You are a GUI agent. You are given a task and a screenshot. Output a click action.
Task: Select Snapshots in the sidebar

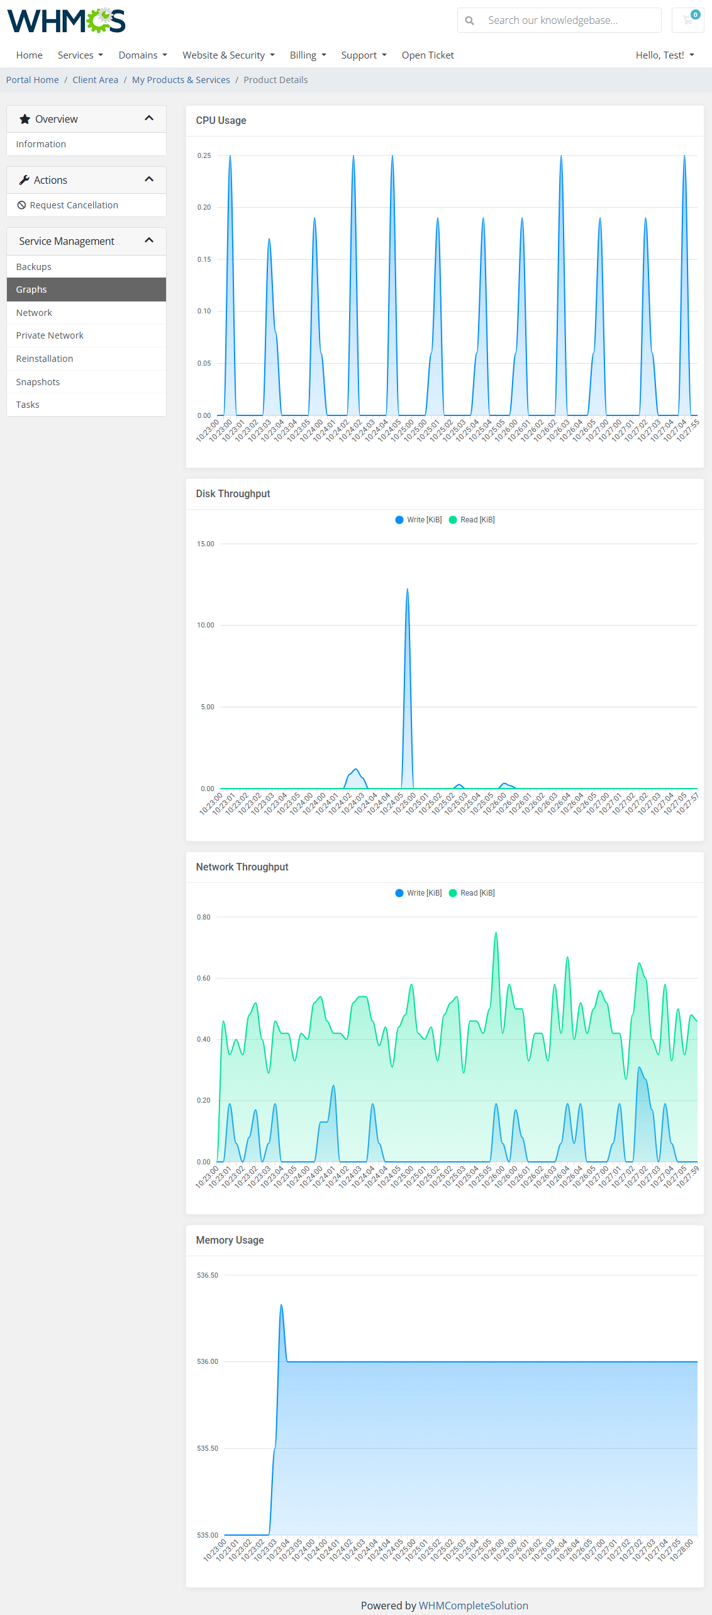(x=38, y=382)
